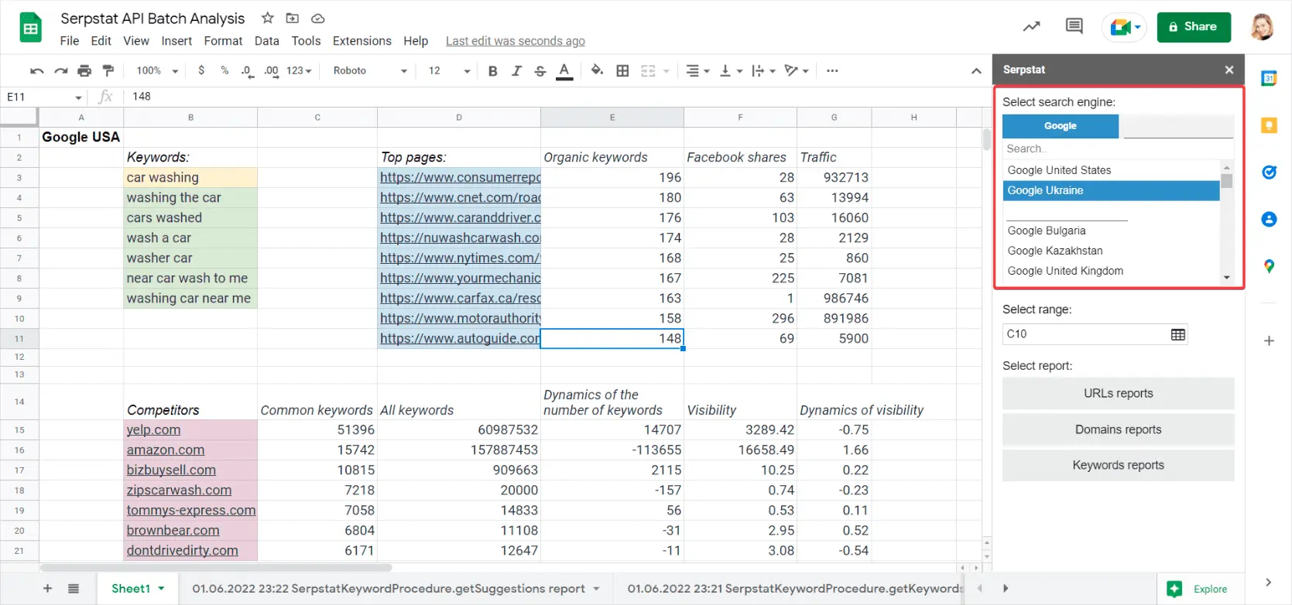Toggle bold formatting
The height and width of the screenshot is (605, 1292).
492,71
